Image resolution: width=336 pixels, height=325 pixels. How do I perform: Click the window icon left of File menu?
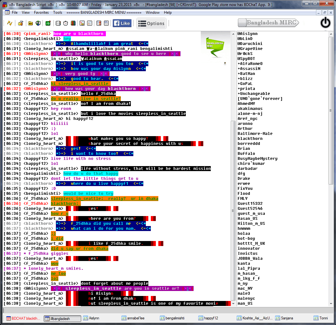[7, 12]
